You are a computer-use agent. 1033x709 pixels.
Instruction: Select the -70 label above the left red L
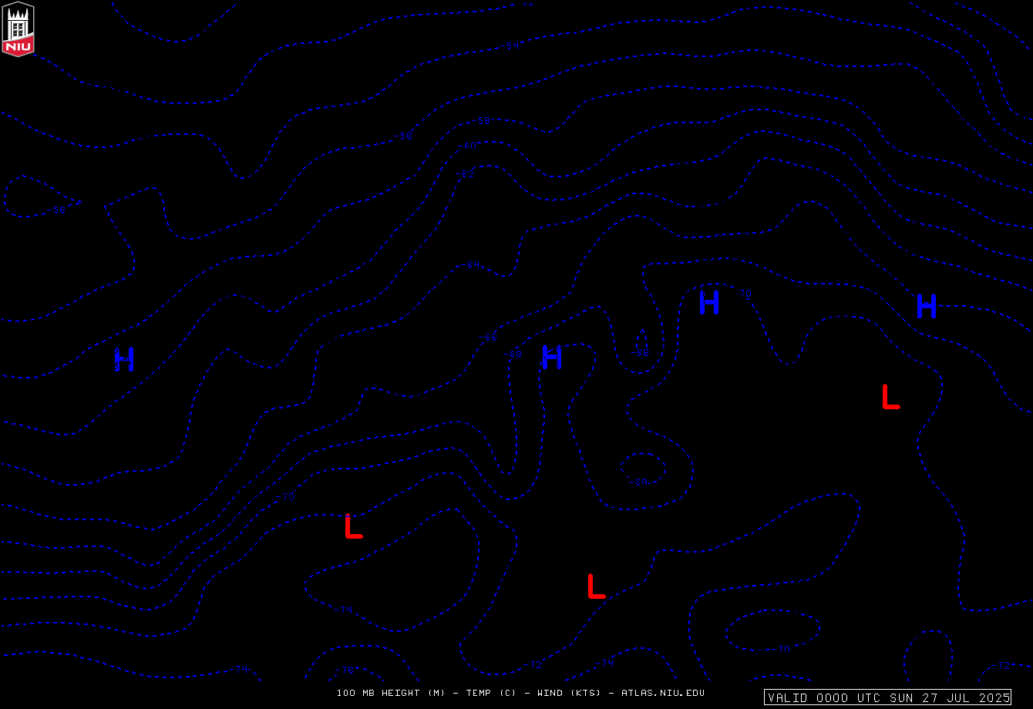pos(286,497)
